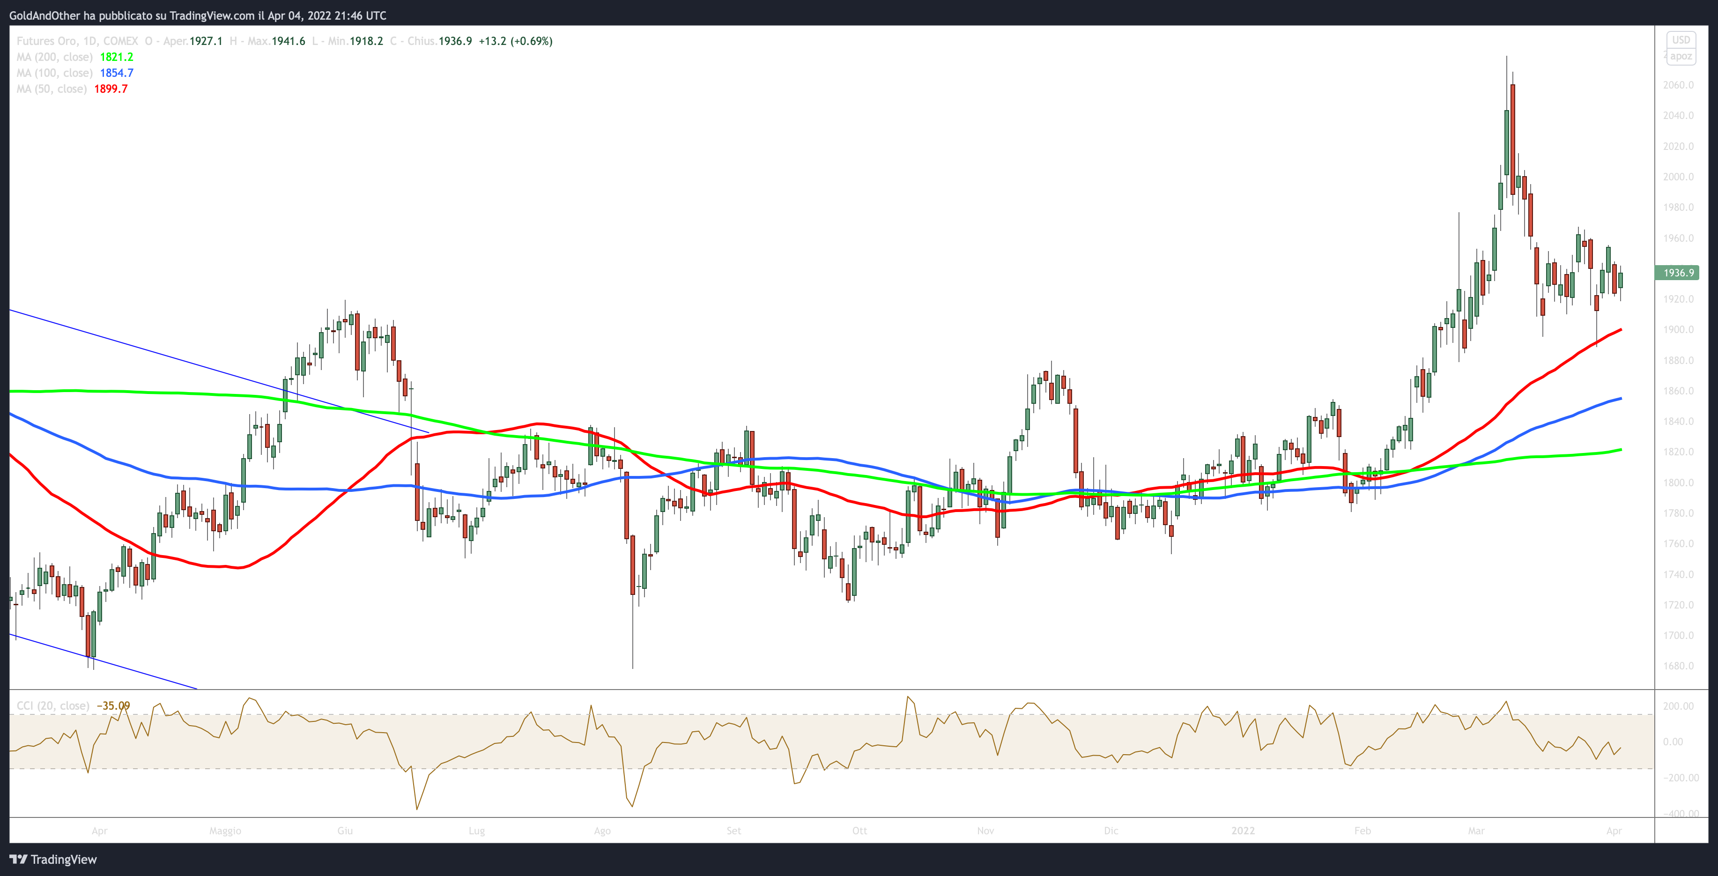Image resolution: width=1718 pixels, height=876 pixels.
Task: Click the green MA 200 value 1821.2
Action: (117, 57)
